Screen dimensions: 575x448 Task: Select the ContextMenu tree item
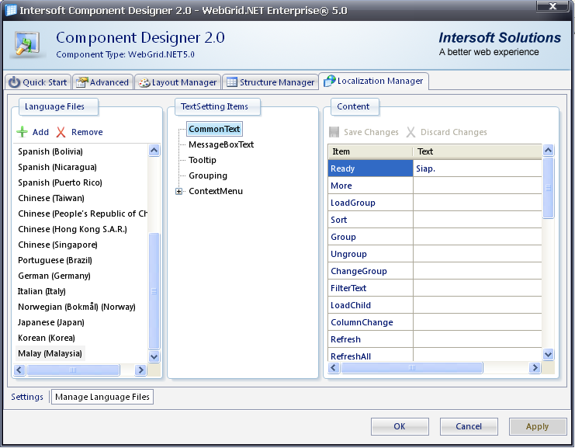click(x=216, y=191)
